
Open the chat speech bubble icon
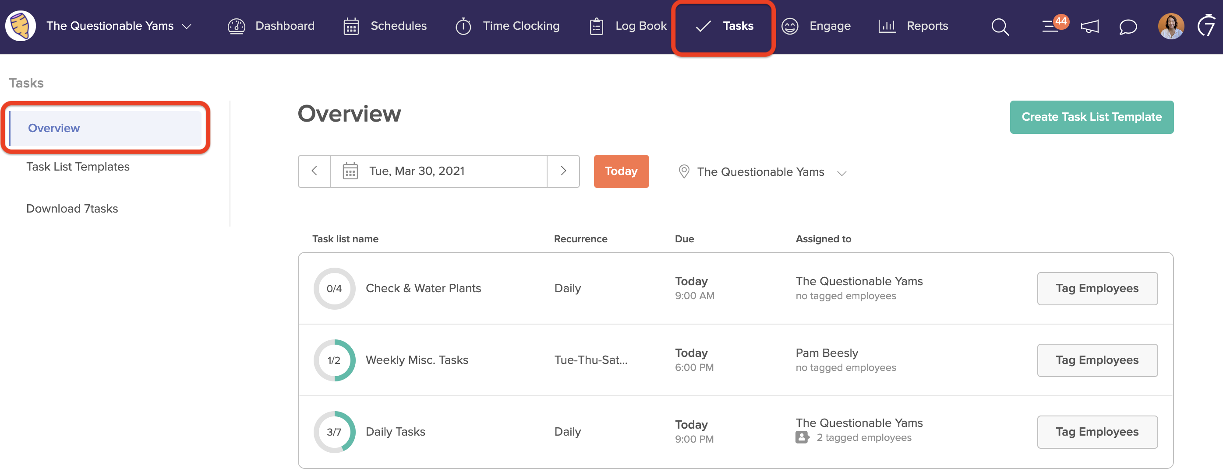[x=1128, y=27]
